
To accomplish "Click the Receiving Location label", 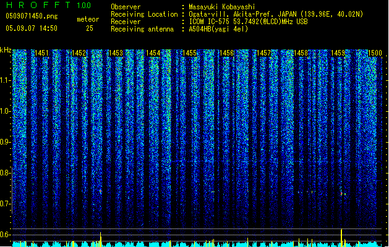I will (144, 14).
